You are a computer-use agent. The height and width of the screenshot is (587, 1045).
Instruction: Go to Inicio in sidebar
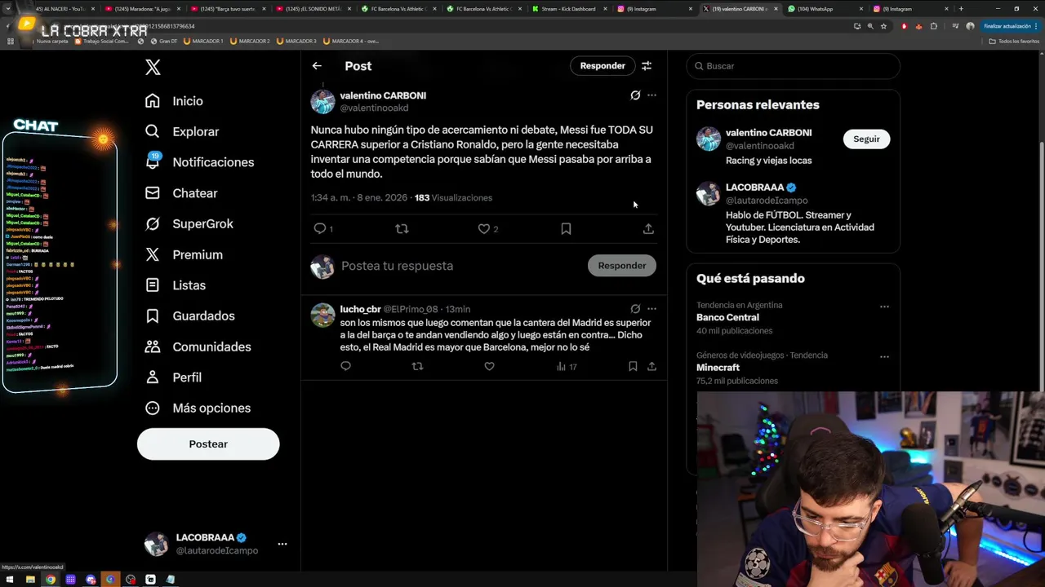tap(174, 101)
